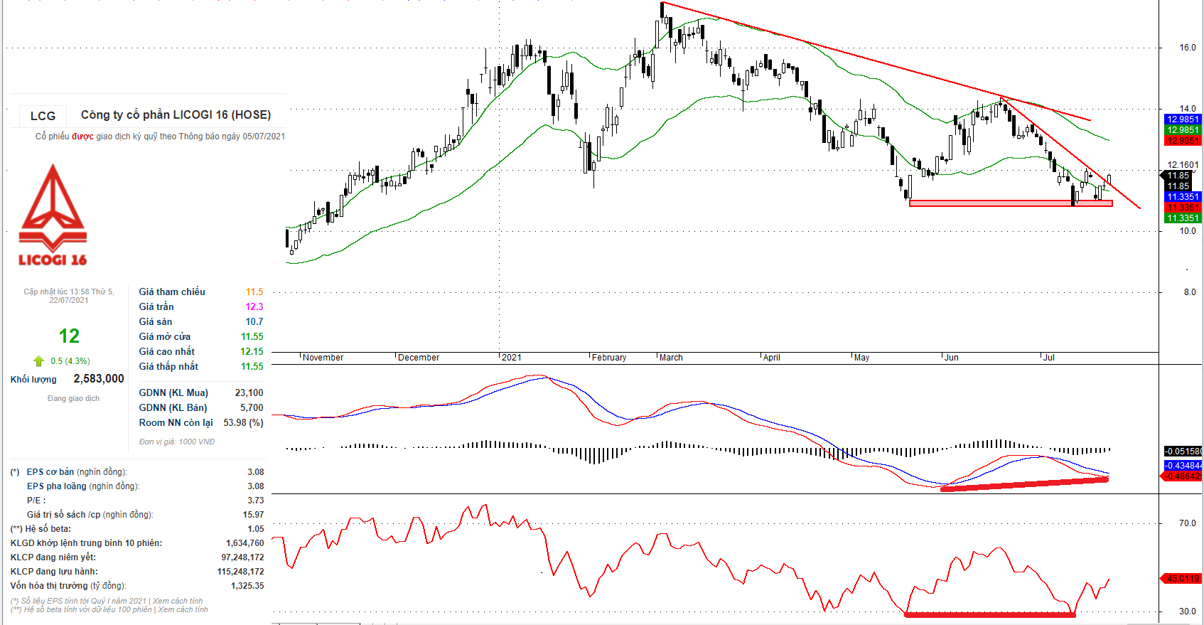This screenshot has width=1204, height=625.
Task: Click the red 12.9851 price tag on axis
Action: [x=1183, y=141]
